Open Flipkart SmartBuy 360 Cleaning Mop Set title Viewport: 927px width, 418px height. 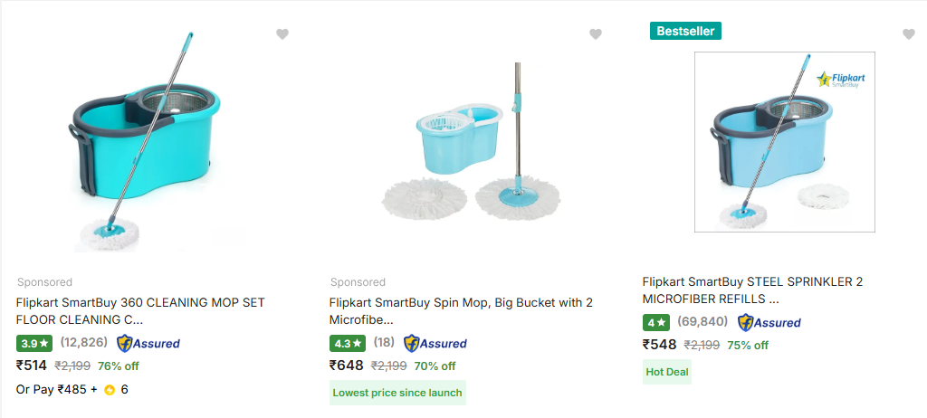pos(140,311)
